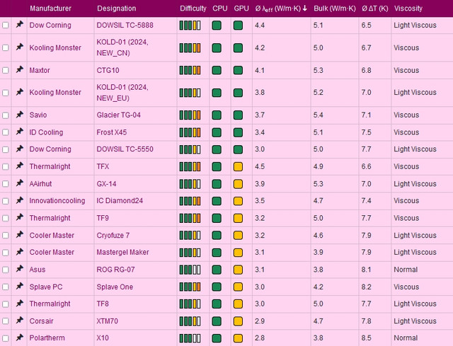453x346 pixels.
Task: Pin the Corsair XTM70 row
Action: click(x=19, y=321)
